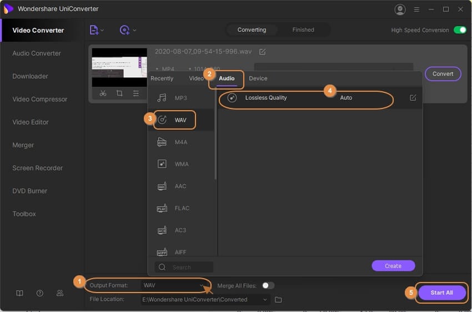Open Downloader in sidebar
Image resolution: width=472 pixels, height=312 pixels.
click(x=30, y=76)
